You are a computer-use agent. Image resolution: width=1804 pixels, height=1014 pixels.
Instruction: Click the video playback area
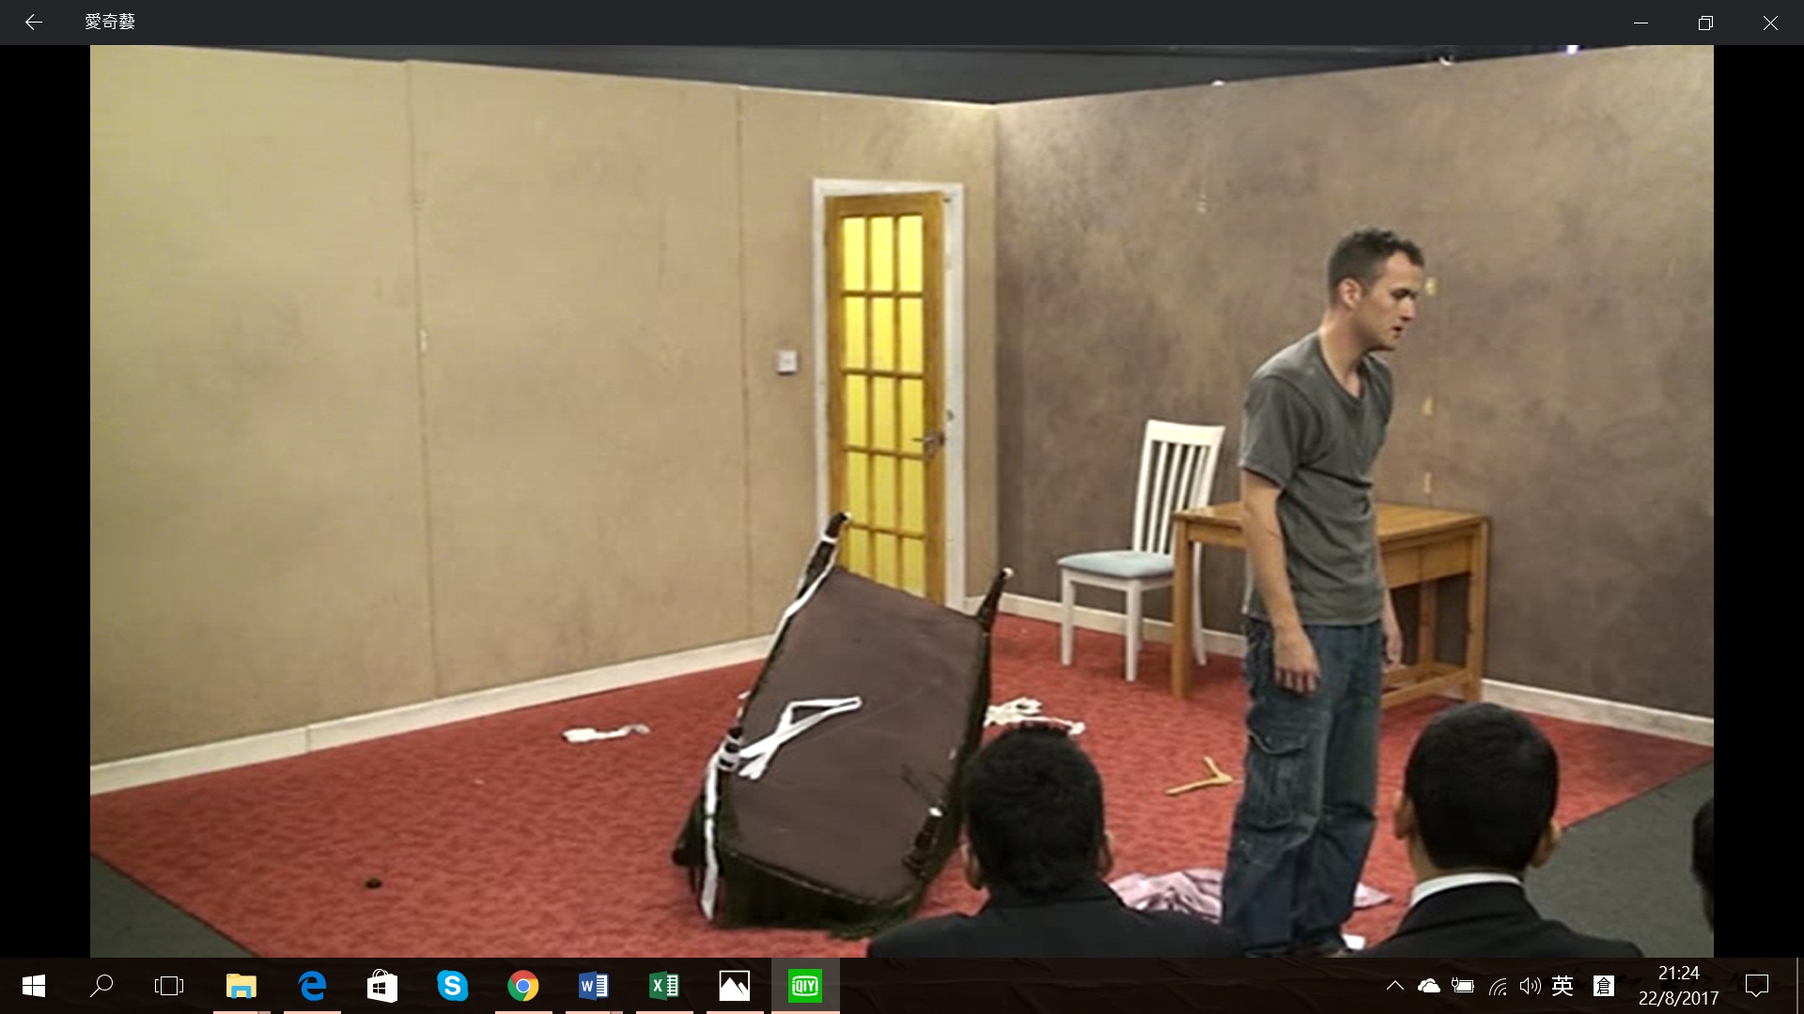point(902,501)
